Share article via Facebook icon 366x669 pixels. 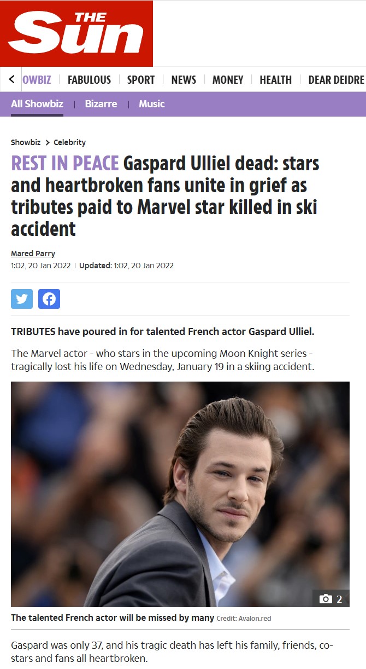(x=49, y=299)
